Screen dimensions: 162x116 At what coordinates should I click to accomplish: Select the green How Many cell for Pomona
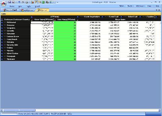[65, 25]
